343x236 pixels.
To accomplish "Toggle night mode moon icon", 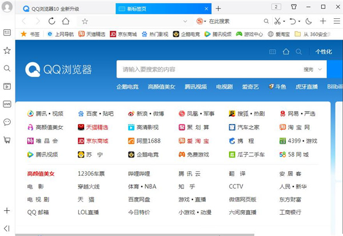I will point(309,21).
